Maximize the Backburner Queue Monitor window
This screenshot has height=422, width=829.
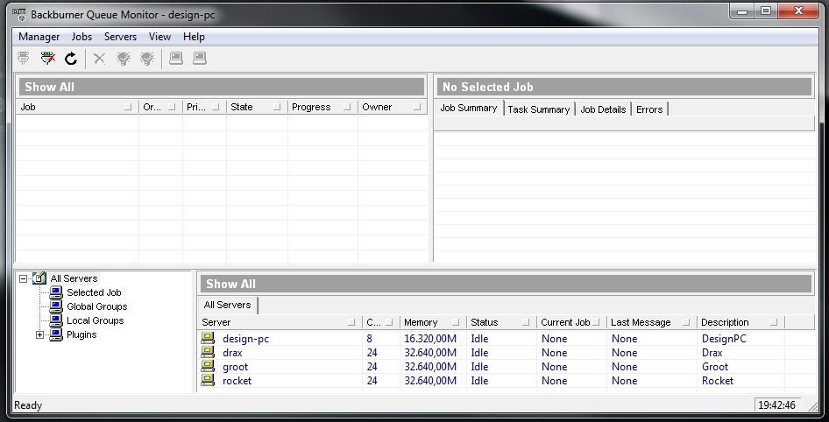pos(766,11)
